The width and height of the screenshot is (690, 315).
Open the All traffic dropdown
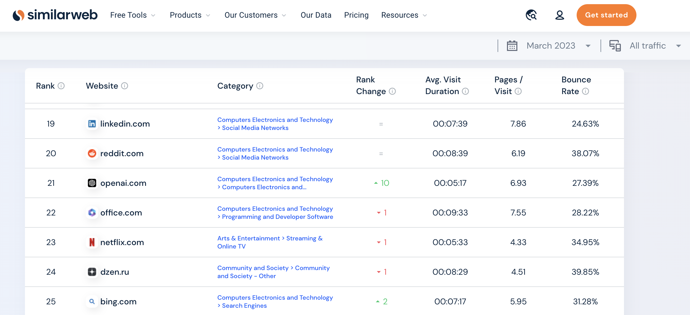655,45
